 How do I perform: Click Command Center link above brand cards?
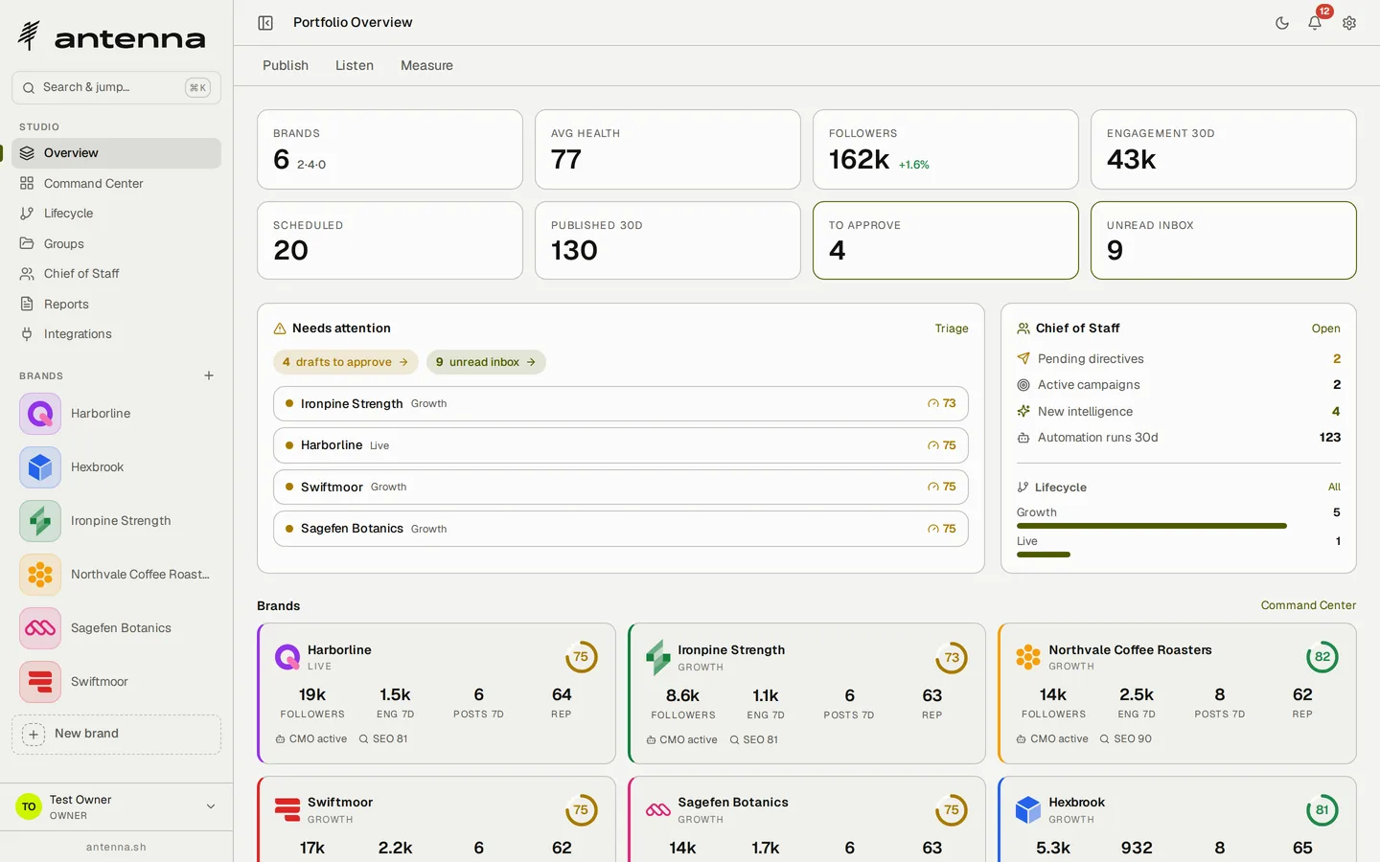(x=1308, y=605)
